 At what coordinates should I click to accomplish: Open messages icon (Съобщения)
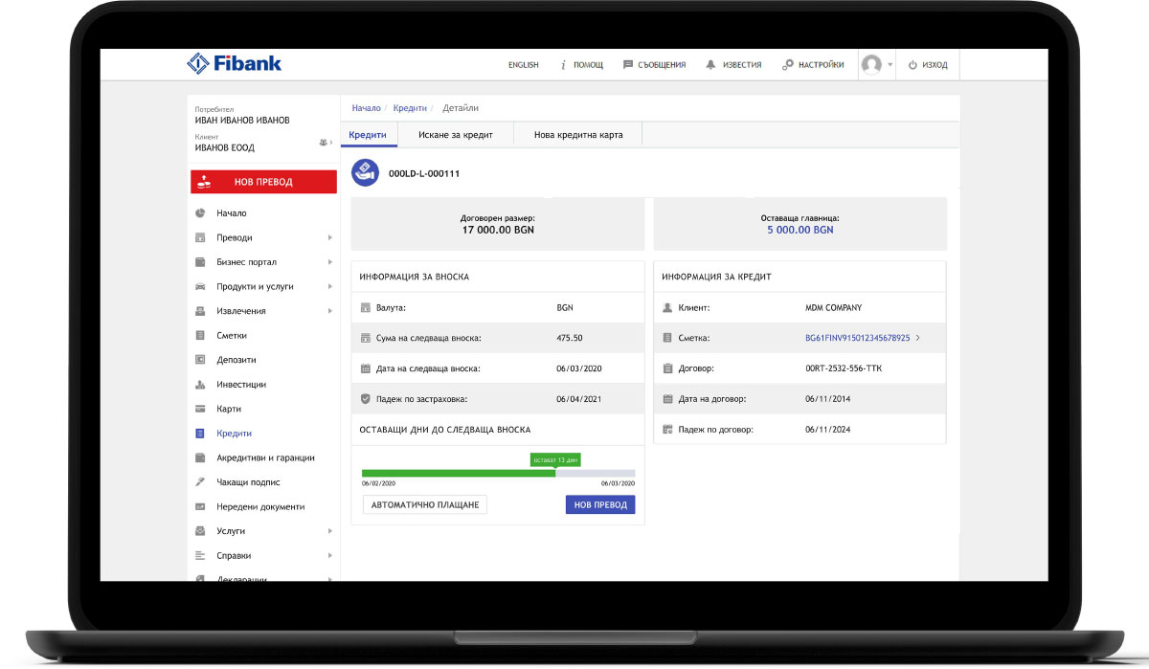[x=628, y=65]
